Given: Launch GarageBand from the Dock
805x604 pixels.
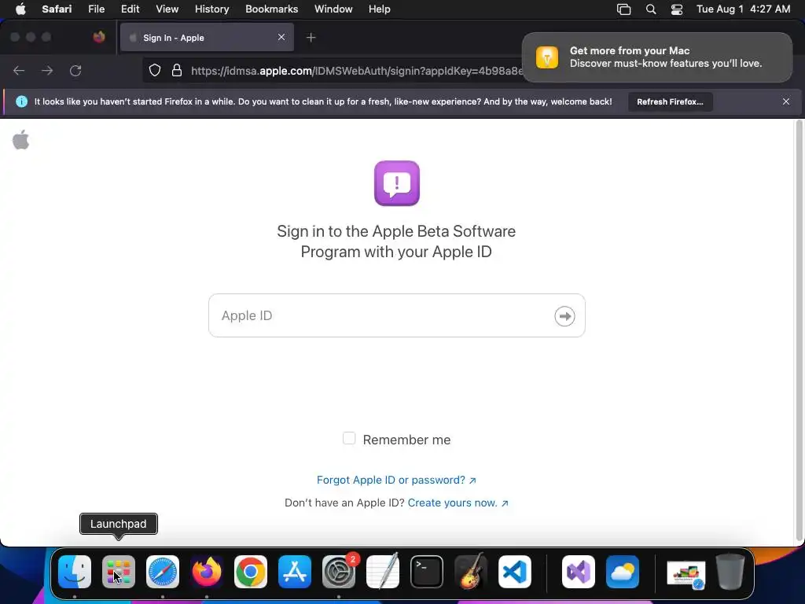Looking at the screenshot, I should point(471,572).
